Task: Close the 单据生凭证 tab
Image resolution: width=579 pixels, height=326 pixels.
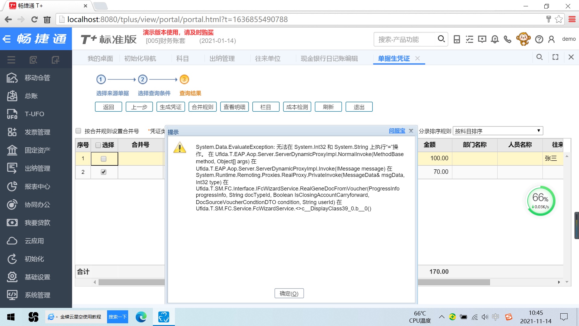Action: click(417, 58)
